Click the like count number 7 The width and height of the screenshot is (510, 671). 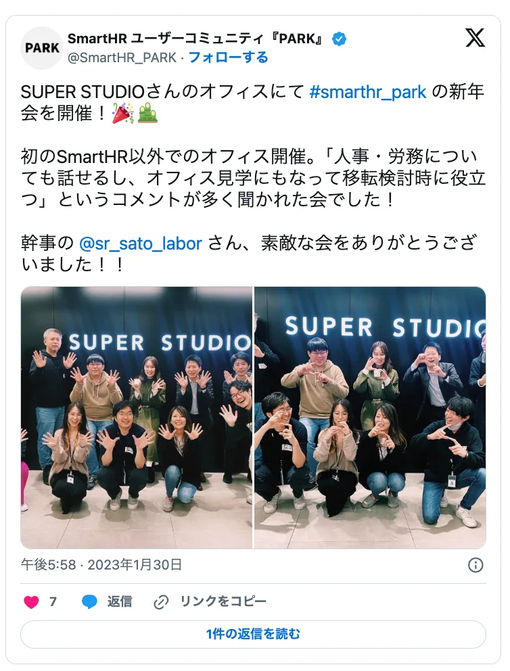[53, 602]
